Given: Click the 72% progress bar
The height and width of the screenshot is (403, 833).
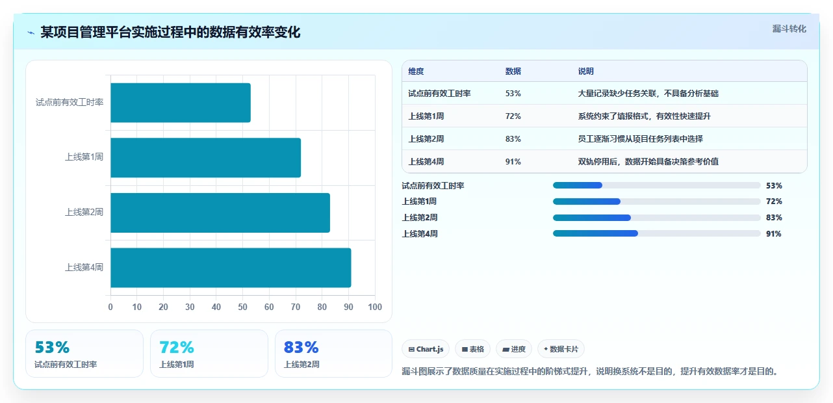Looking at the screenshot, I should 656,201.
